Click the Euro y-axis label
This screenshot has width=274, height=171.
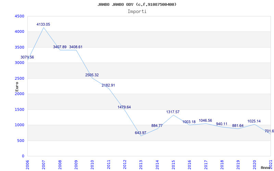click(x=16, y=86)
